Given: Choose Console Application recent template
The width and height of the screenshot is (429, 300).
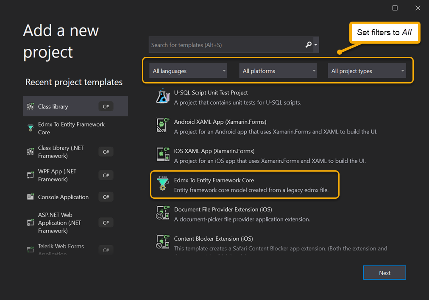Looking at the screenshot, I should click(x=75, y=197).
